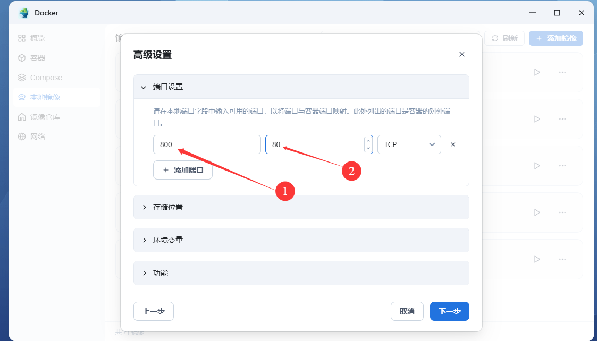Close the 高级设置 dialog
597x341 pixels.
462,54
